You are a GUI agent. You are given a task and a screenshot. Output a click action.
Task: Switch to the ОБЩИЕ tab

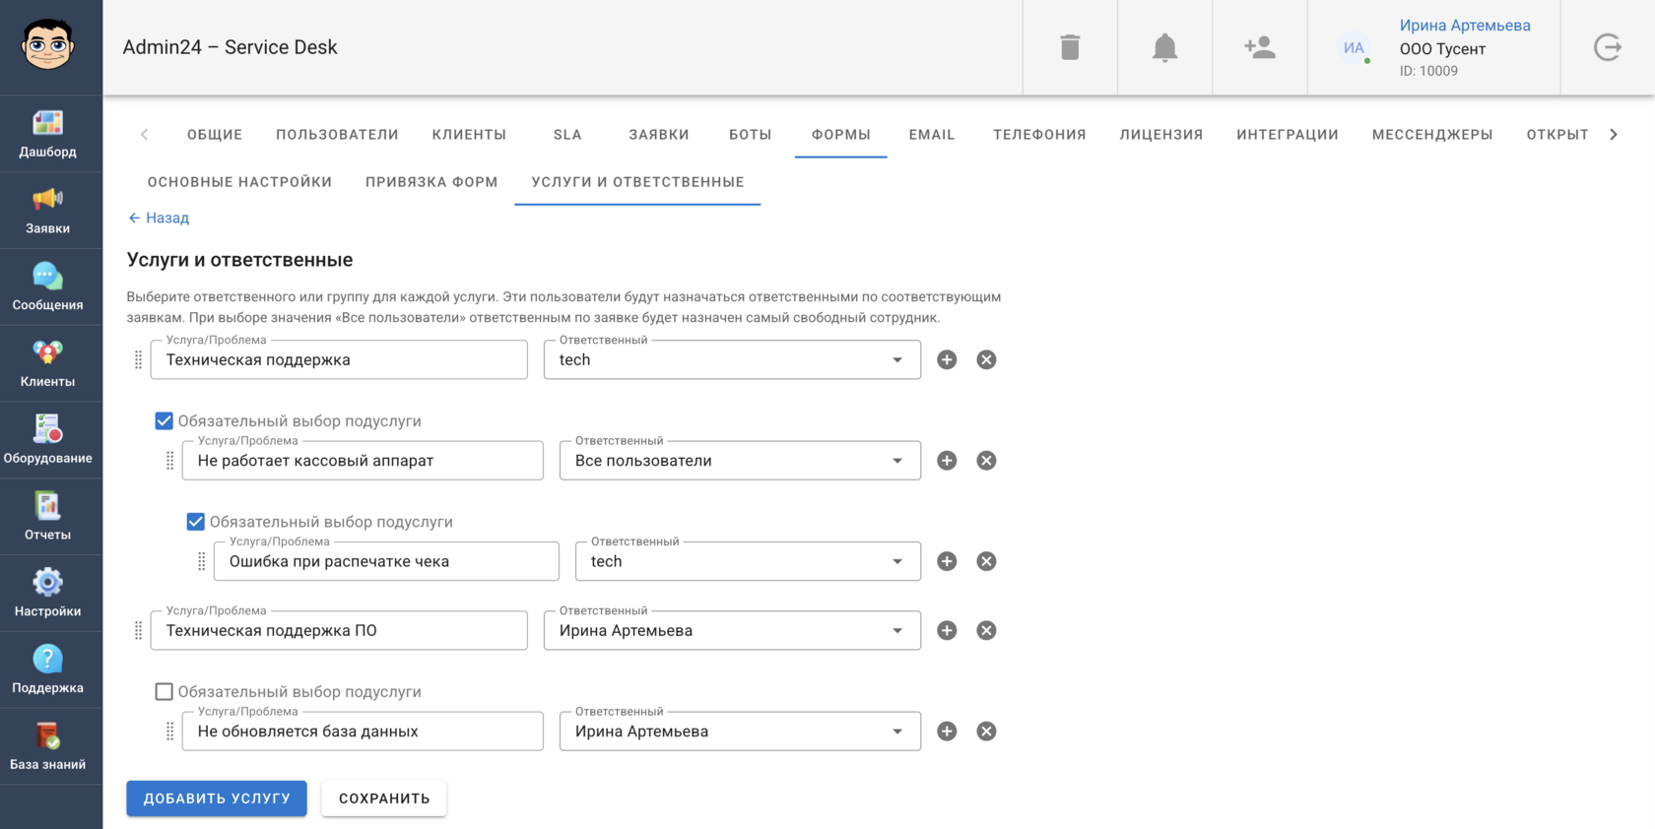click(x=215, y=135)
